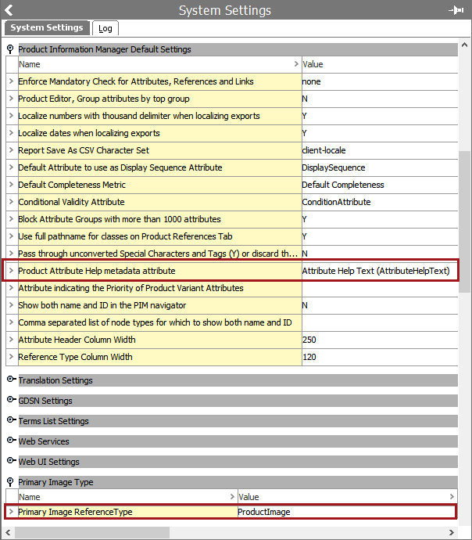The width and height of the screenshot is (472, 540).
Task: Select the 'ConditionAttribute' value cell
Action: click(x=380, y=202)
